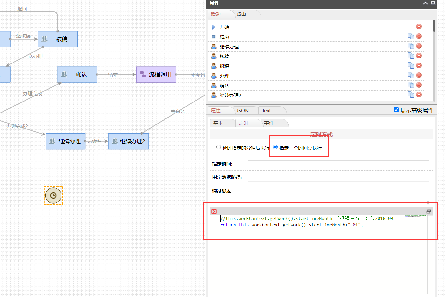Click the 指定时间 input field
This screenshot has height=297, width=446.
(x=338, y=164)
